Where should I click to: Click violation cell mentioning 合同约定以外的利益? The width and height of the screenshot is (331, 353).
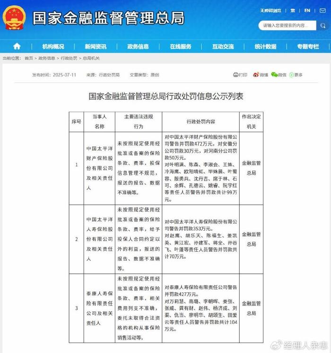[139, 239]
